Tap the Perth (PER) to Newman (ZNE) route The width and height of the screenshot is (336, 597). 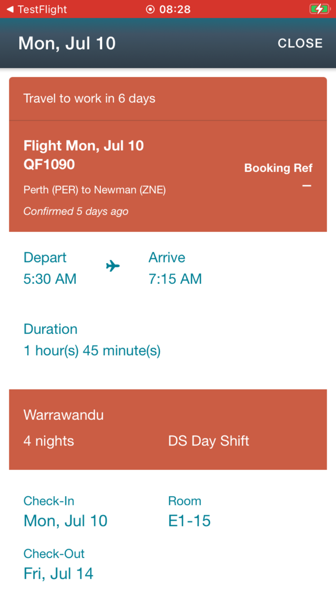pyautogui.click(x=95, y=190)
